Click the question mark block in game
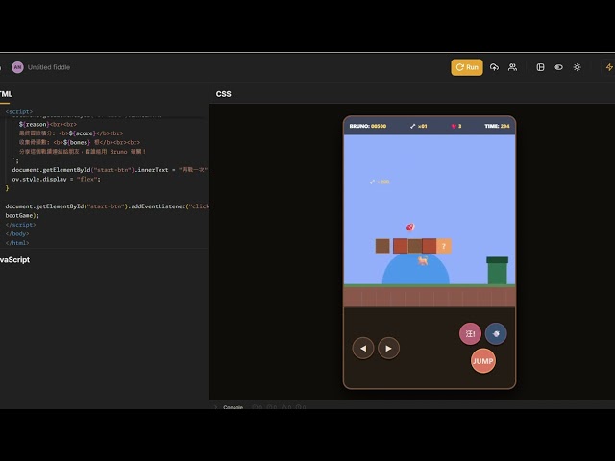The image size is (615, 461). click(x=444, y=246)
